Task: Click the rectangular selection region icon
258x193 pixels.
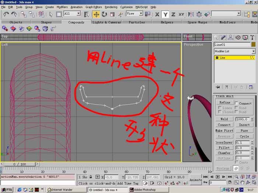Action: click(59, 14)
